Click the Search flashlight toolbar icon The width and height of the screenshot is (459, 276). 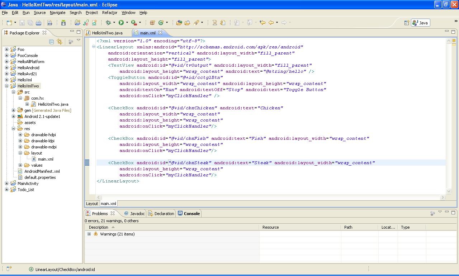(195, 22)
